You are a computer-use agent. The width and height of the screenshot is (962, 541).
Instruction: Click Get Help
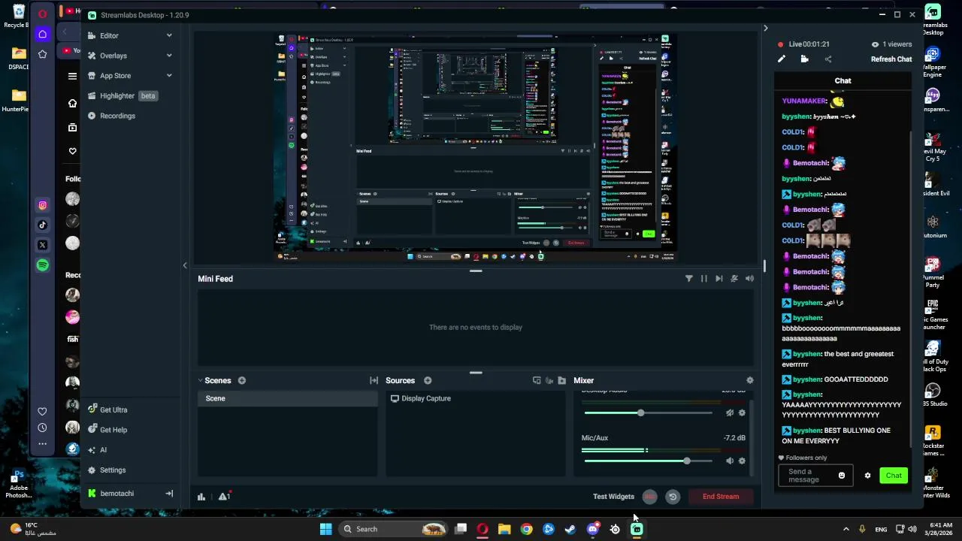113,430
